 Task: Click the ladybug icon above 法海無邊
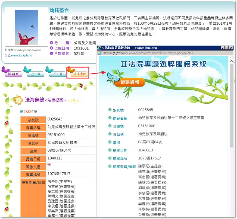[x=81, y=85]
